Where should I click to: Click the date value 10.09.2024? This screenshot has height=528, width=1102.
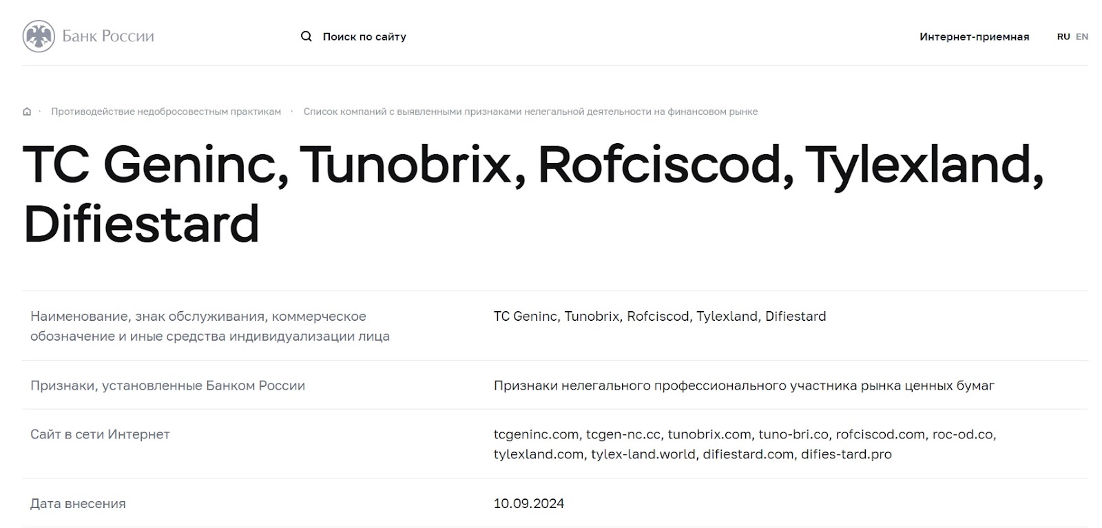(x=529, y=504)
